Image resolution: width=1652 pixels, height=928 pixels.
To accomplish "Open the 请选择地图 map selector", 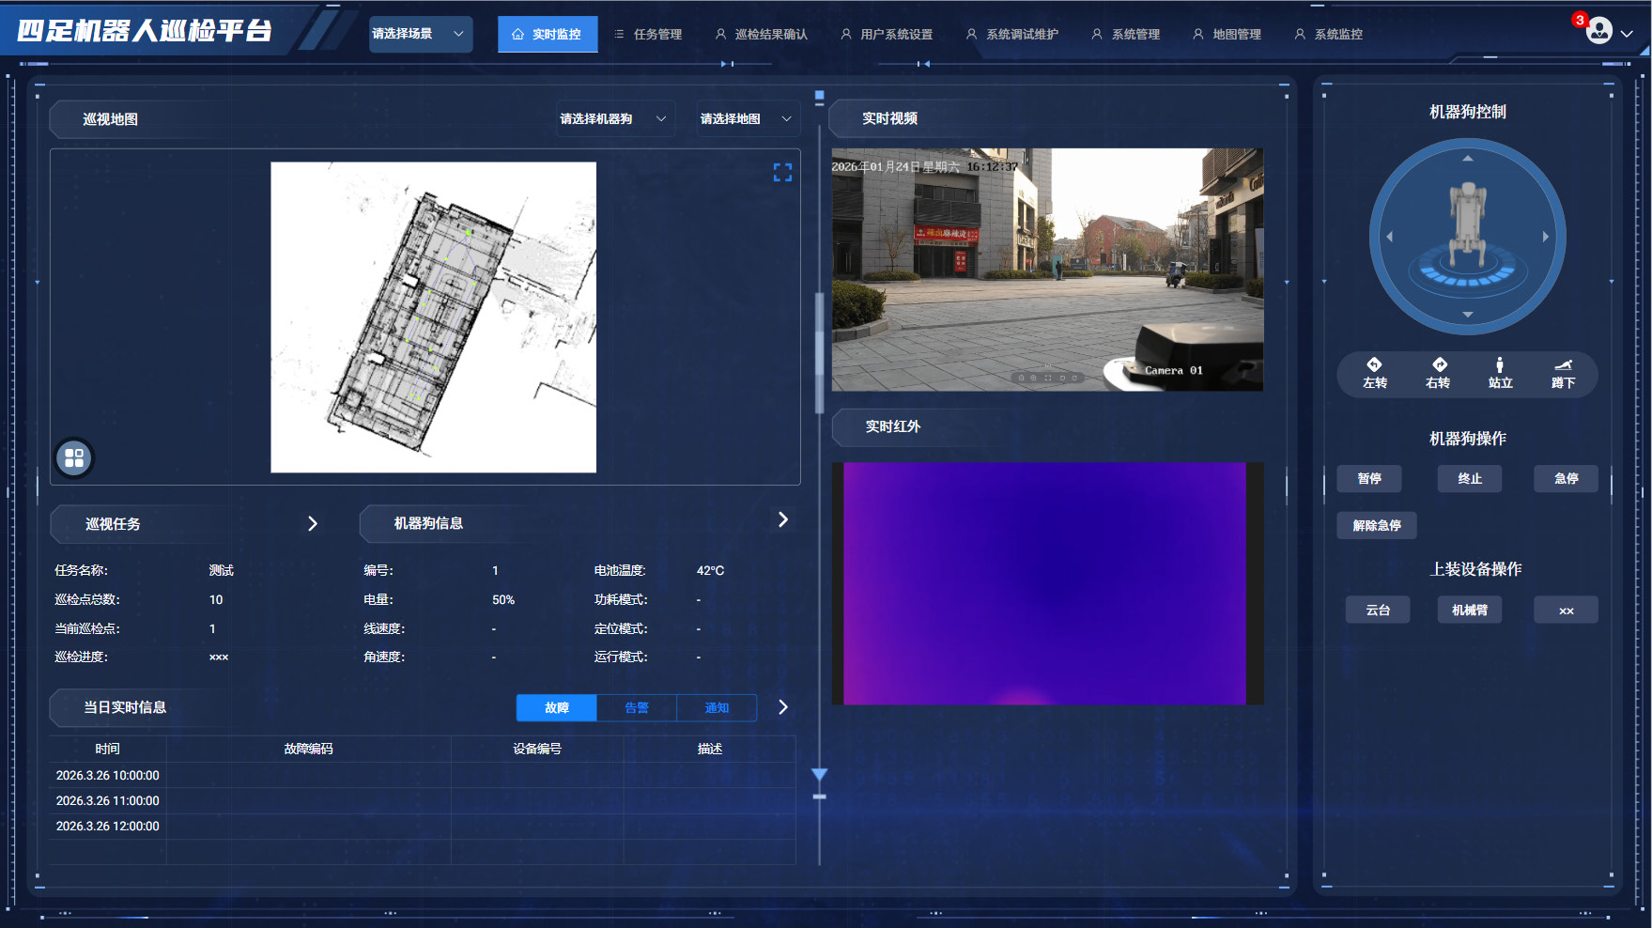I will (748, 119).
